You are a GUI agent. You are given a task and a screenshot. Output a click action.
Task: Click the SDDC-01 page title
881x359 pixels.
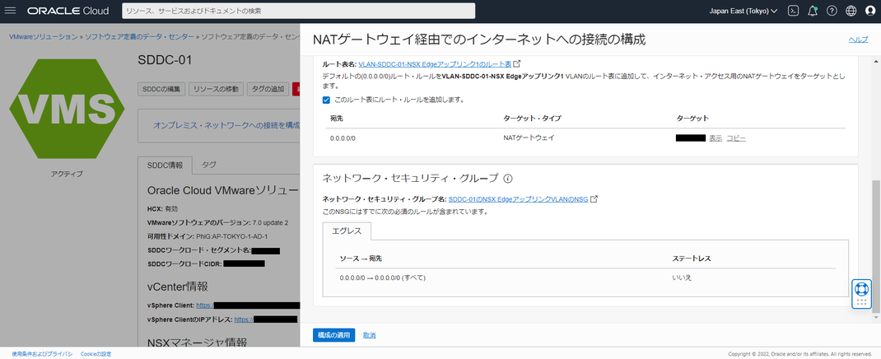tap(165, 61)
